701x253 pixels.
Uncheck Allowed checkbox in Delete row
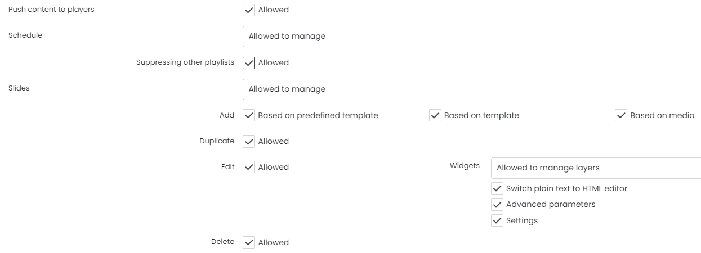(249, 243)
